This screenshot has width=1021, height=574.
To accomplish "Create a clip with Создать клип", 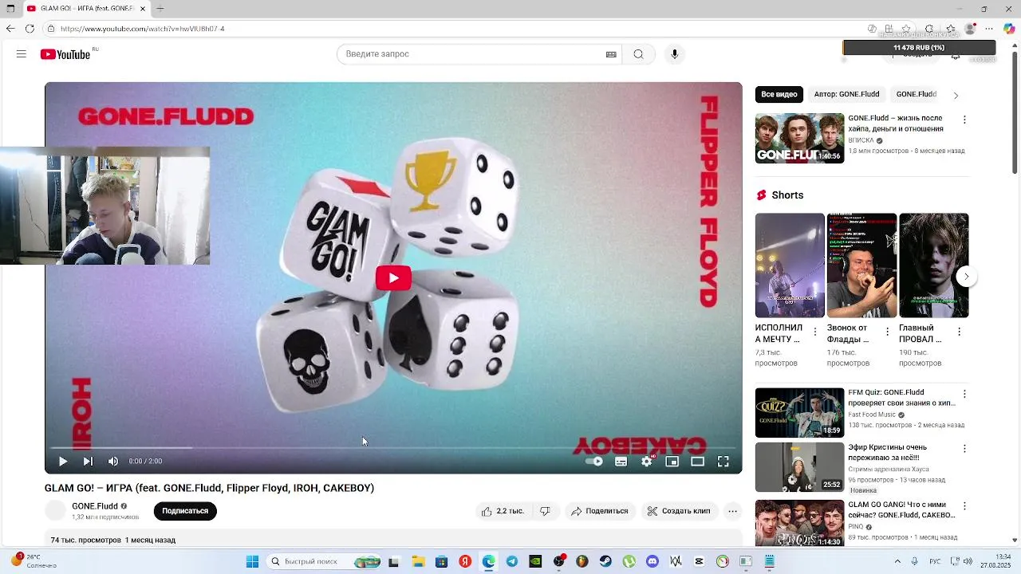I will point(678,511).
